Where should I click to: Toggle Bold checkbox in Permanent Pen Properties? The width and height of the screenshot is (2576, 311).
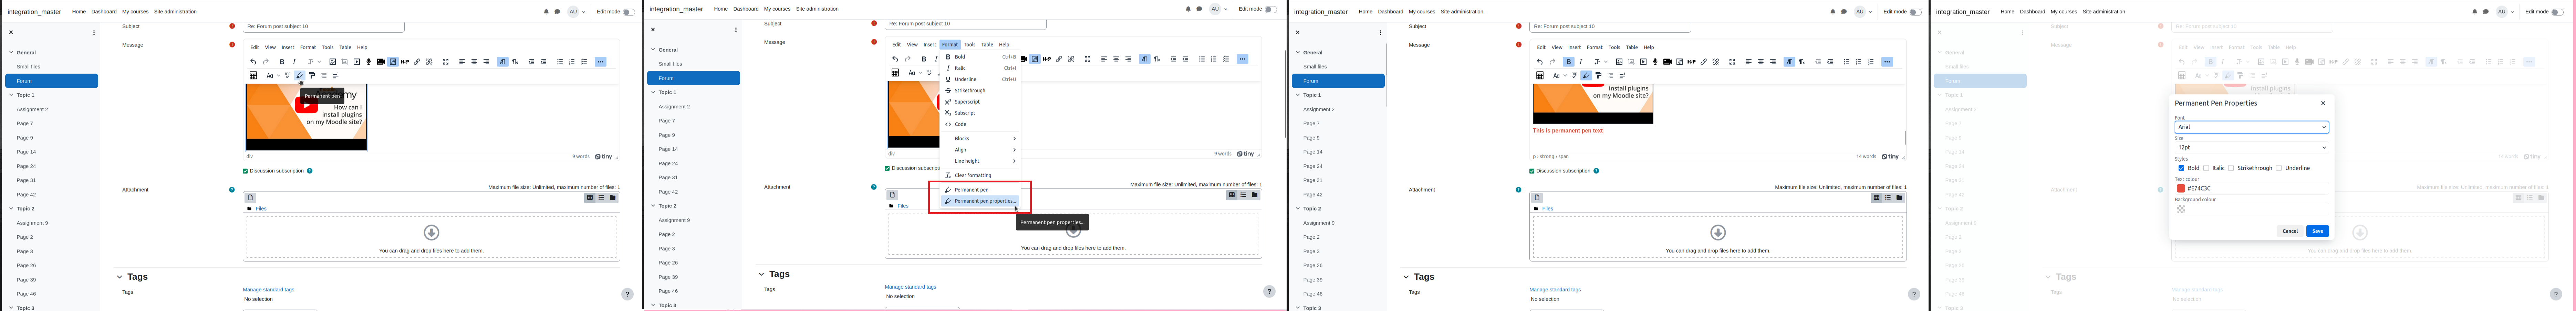[x=2181, y=168]
